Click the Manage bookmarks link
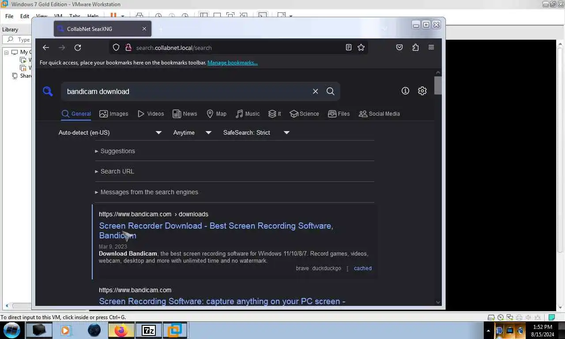Image resolution: width=565 pixels, height=339 pixels. click(233, 63)
